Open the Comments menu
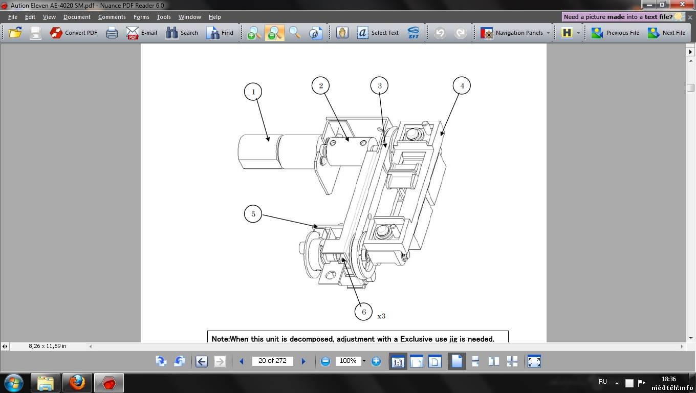Screen dimensions: 696x393 [x=112, y=17]
